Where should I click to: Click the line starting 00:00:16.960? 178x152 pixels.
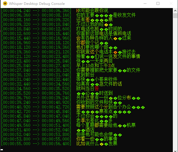pos(54,43)
